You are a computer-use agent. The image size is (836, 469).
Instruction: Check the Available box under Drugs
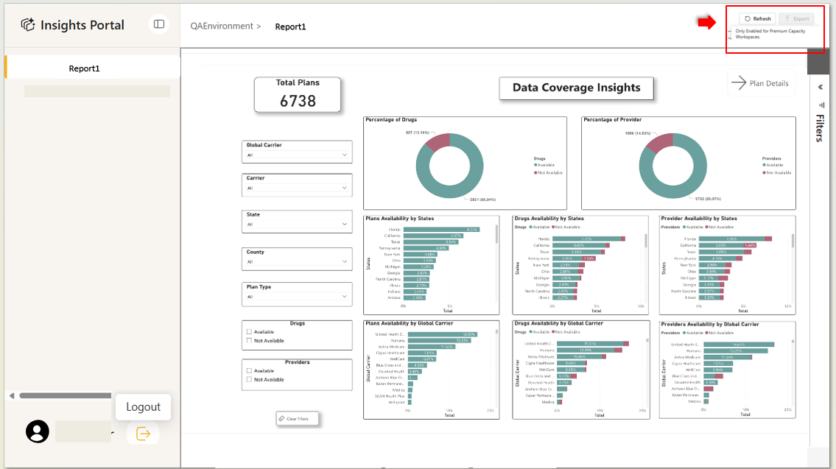(x=250, y=332)
